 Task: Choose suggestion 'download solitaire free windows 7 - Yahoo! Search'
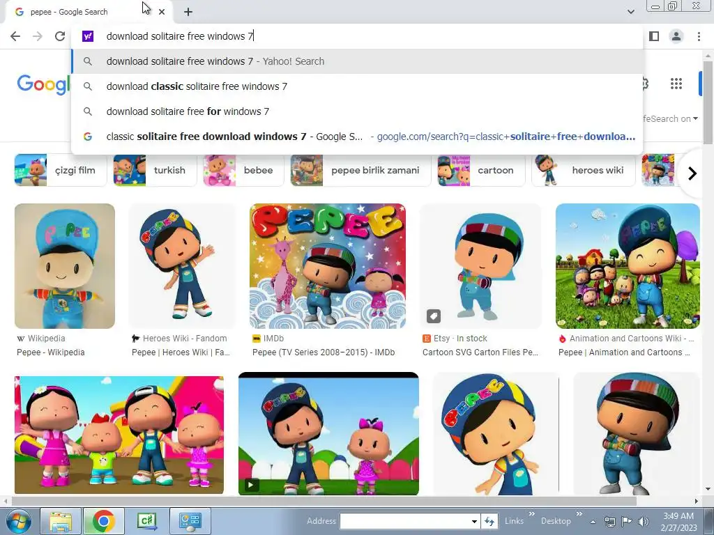pos(357,61)
